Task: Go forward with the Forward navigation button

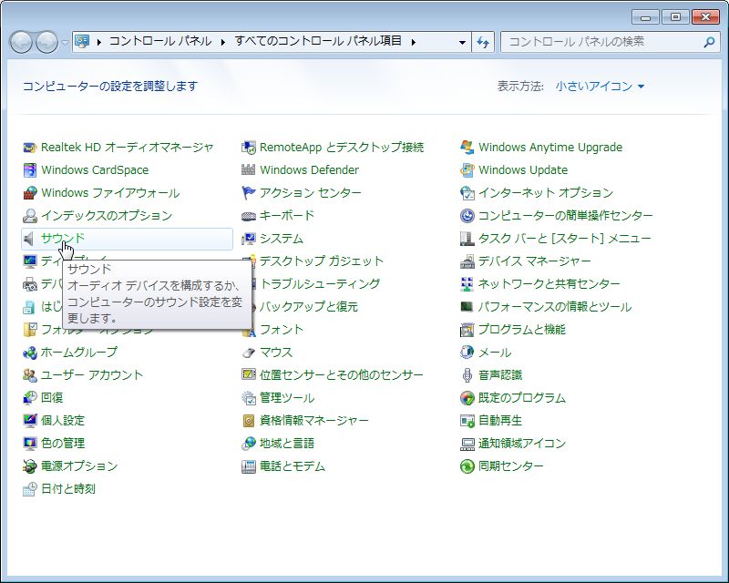Action: 47,42
